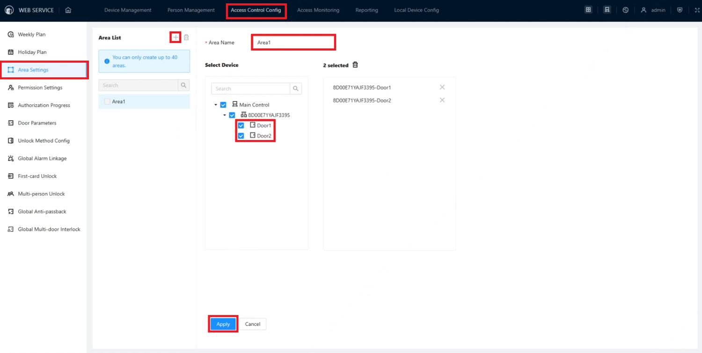Click into the Area Name field

click(x=293, y=42)
